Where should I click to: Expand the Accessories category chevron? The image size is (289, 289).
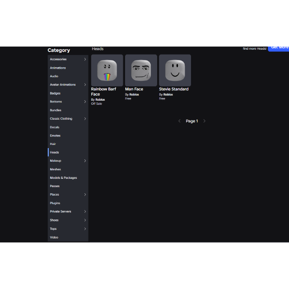85,59
